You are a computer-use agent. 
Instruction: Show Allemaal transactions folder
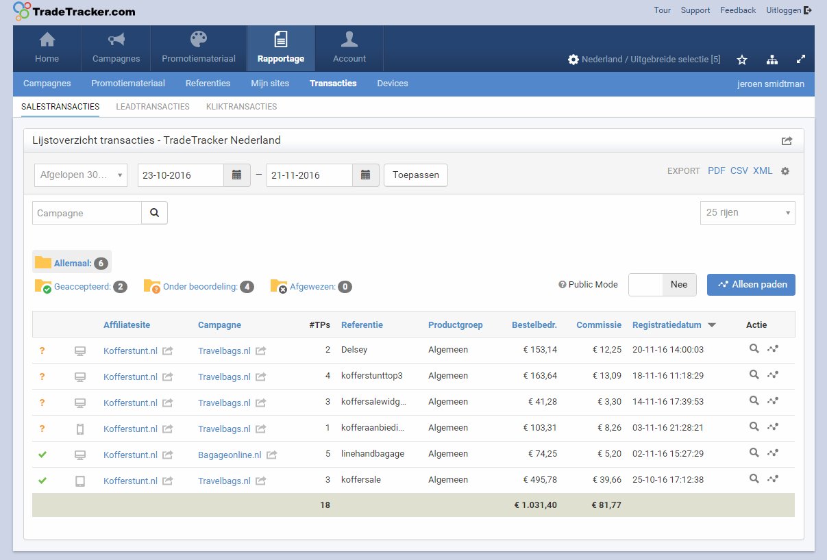pyautogui.click(x=72, y=262)
